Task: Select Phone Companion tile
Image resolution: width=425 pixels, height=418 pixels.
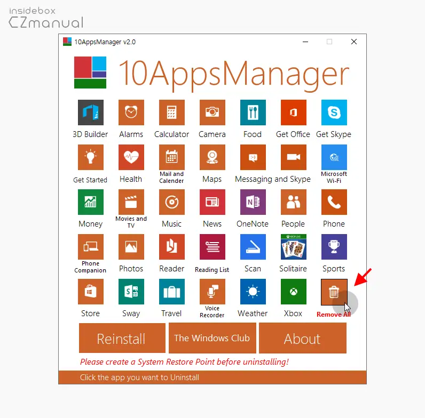Action: coord(91,247)
